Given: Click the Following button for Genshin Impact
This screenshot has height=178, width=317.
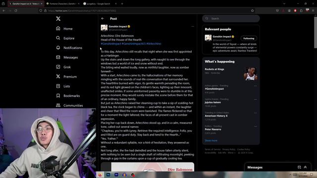Looking at the screenshot, I should pos(249,39).
